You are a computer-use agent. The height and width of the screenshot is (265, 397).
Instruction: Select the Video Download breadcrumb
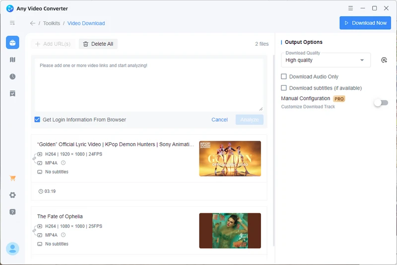(x=86, y=23)
